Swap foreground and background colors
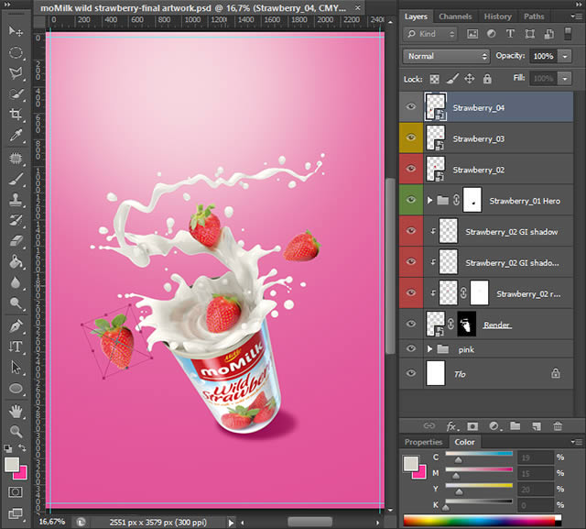 tap(22, 447)
